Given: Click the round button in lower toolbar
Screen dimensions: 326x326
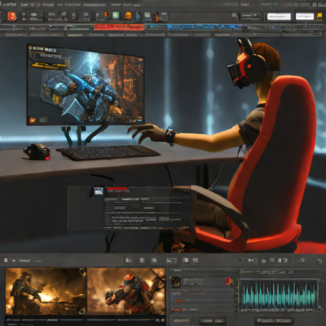Looking at the screenshot, I should click(6, 260).
